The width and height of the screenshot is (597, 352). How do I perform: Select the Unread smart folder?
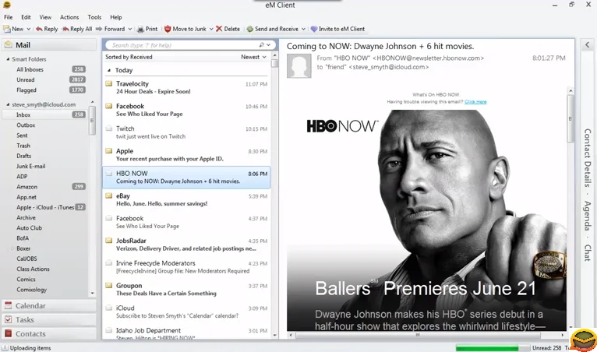26,79
